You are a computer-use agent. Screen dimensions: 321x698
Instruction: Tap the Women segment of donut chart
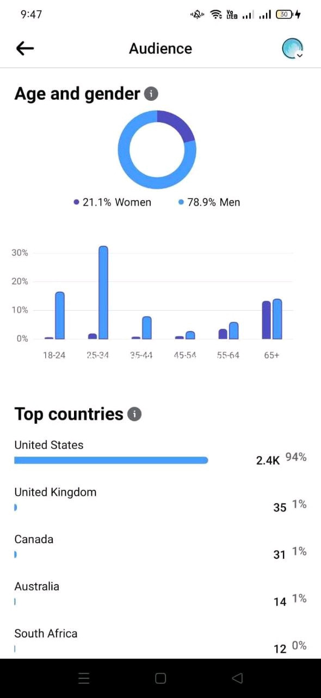(178, 124)
